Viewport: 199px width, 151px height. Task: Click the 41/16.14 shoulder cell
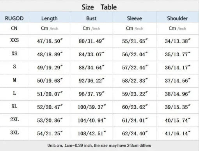tap(178, 133)
